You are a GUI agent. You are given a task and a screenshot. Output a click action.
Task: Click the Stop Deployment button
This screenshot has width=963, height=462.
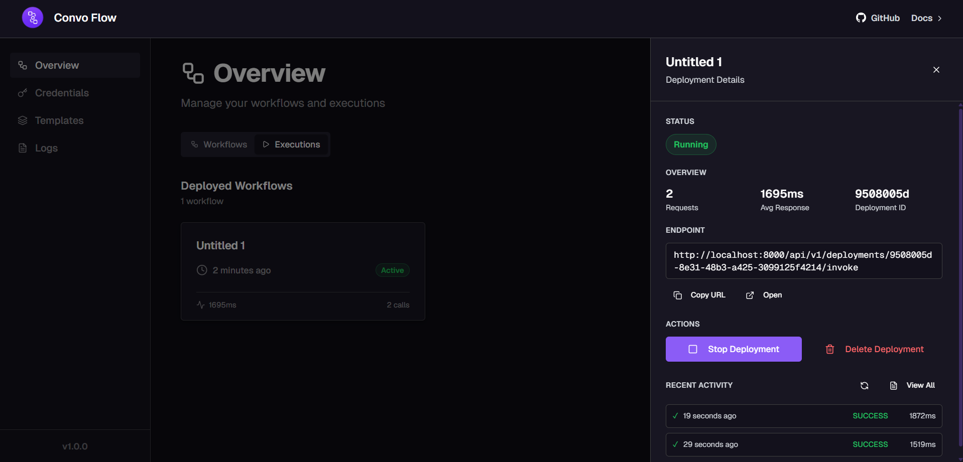click(x=733, y=349)
